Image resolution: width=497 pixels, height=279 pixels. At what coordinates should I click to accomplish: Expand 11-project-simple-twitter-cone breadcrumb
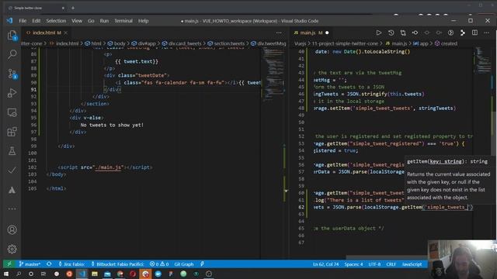[x=345, y=43]
